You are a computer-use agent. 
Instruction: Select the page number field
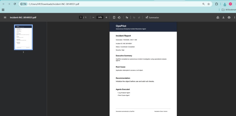pos(81,18)
